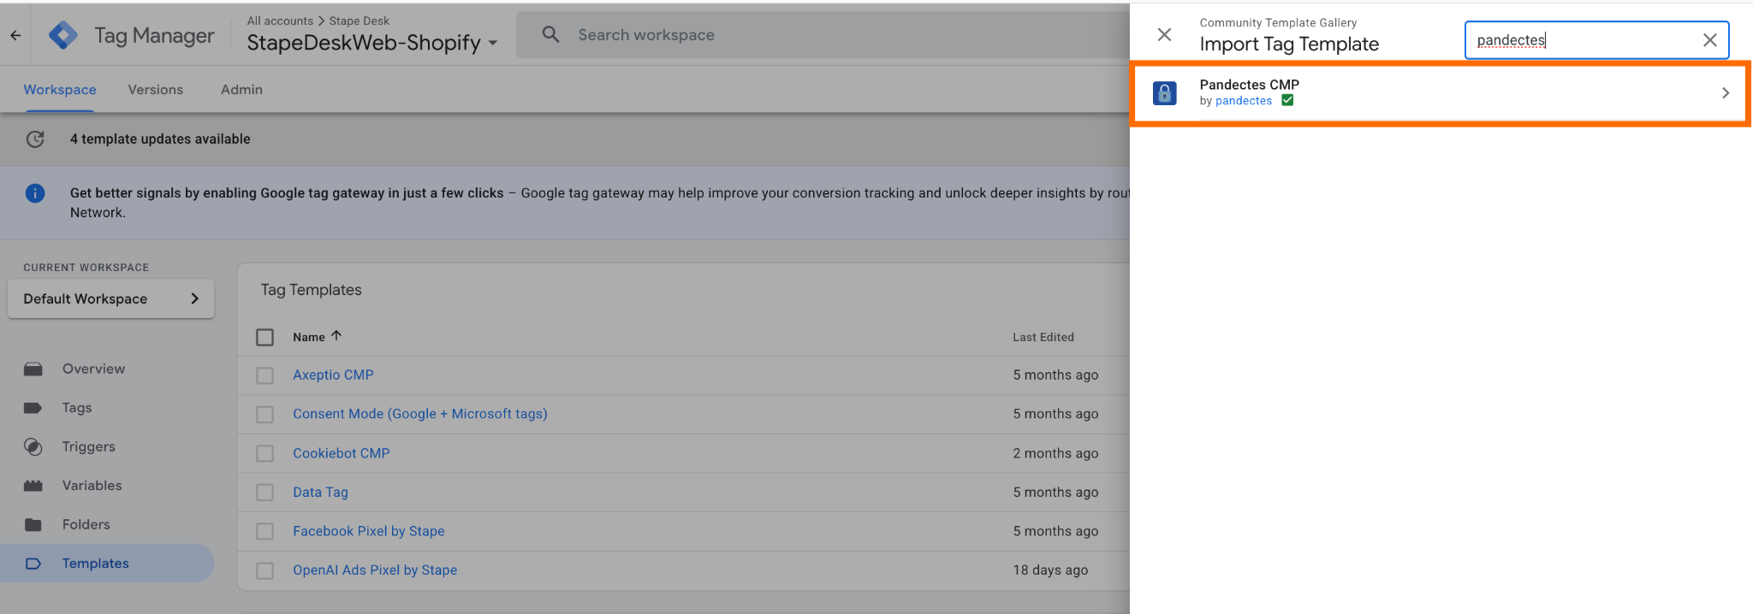Open the StapeDeskWeb-Shopify container dropdown
This screenshot has height=614, width=1753.
coord(372,43)
